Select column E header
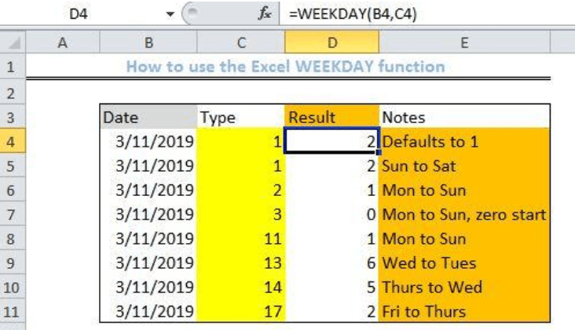This screenshot has height=330, width=575. [x=463, y=45]
